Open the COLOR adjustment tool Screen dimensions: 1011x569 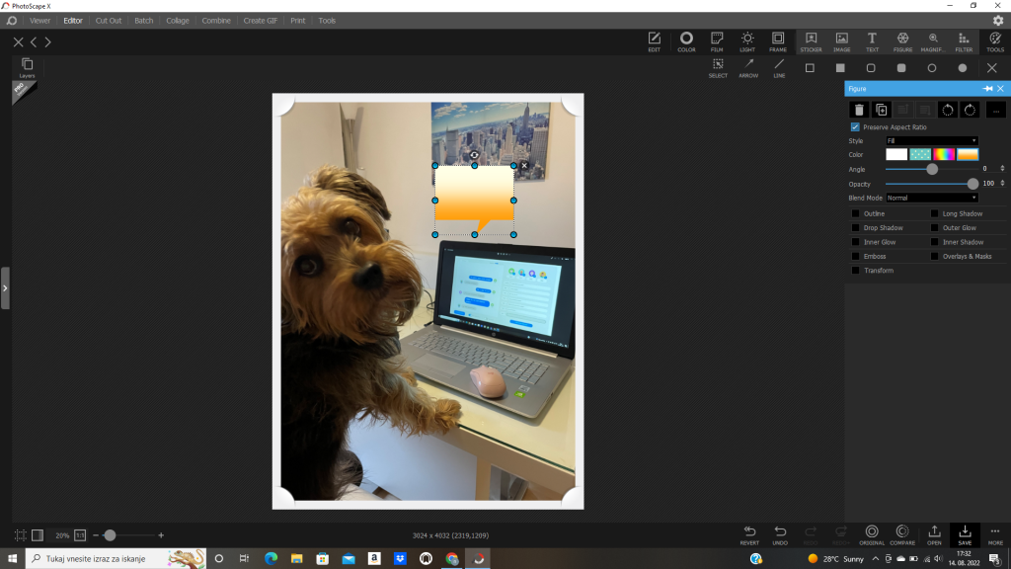(686, 41)
